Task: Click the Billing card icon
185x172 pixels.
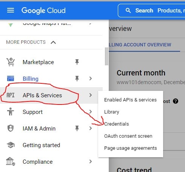Action: 11,78
